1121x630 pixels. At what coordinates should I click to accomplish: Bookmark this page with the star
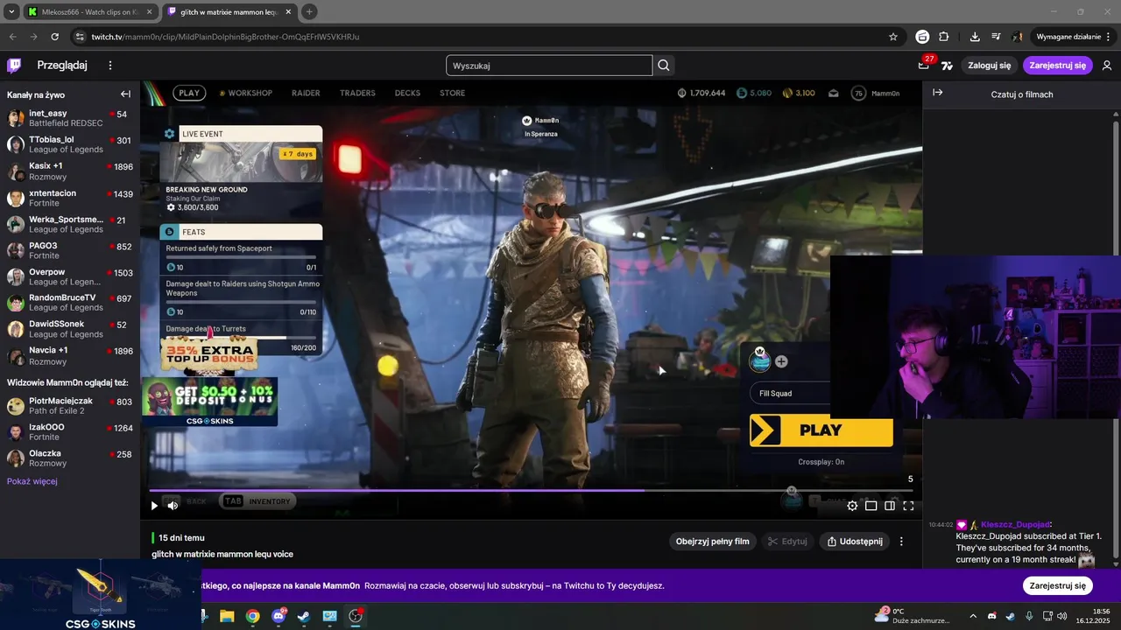893,37
